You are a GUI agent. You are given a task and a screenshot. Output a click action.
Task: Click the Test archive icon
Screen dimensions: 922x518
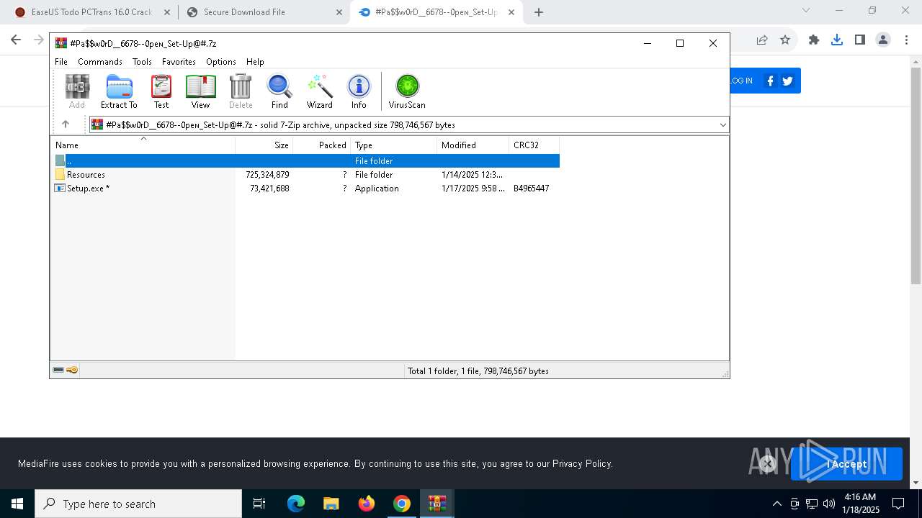click(x=161, y=91)
